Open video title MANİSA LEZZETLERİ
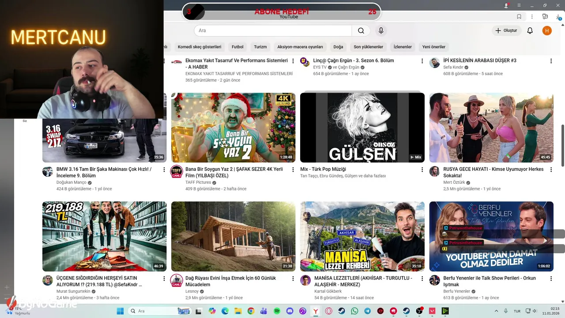 point(363,281)
